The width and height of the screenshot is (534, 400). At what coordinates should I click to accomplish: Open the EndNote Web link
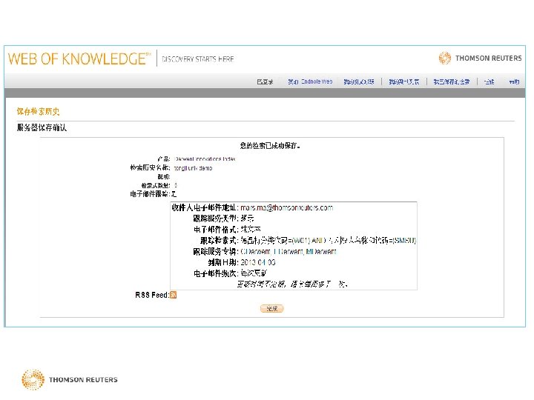310,81
